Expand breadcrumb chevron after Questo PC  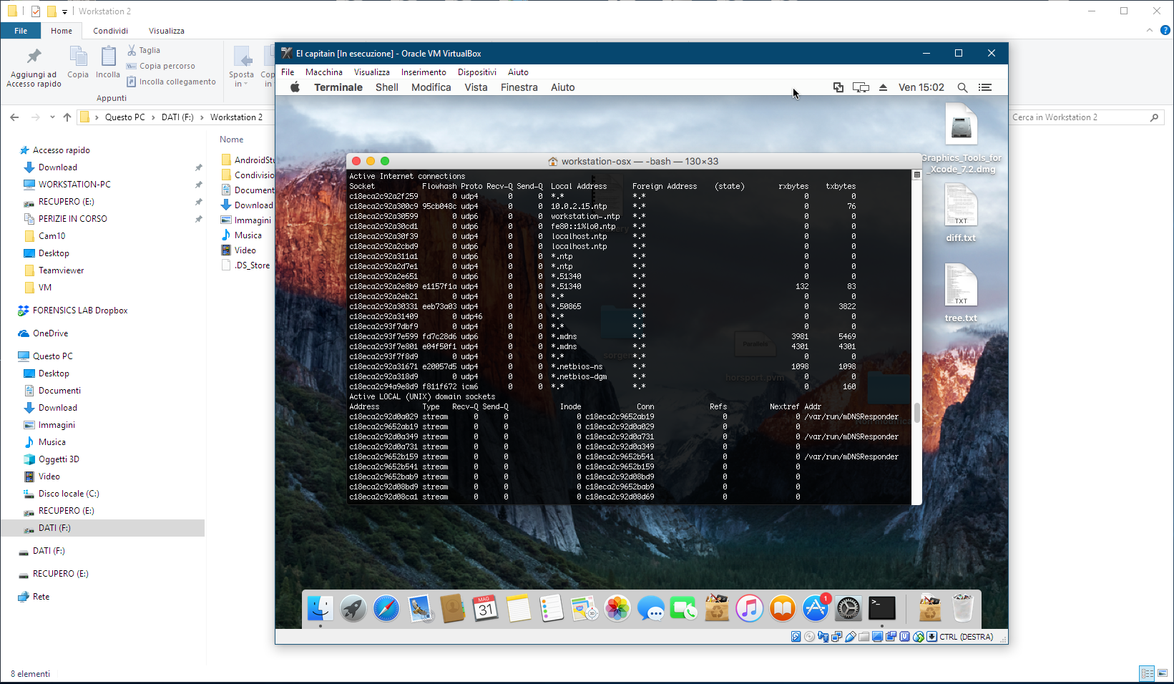[x=153, y=117]
